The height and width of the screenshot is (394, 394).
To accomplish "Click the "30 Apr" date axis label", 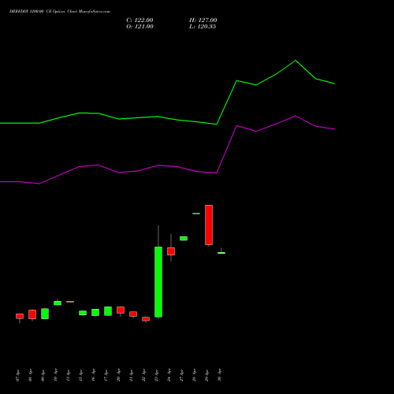I will (x=219, y=375).
